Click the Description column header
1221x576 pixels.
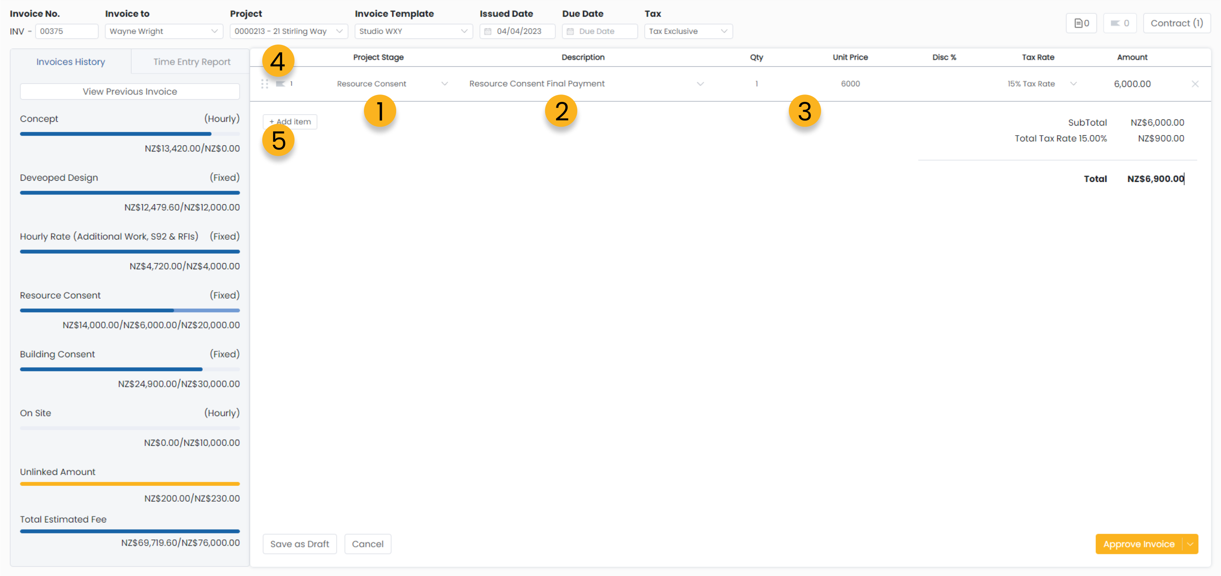582,57
